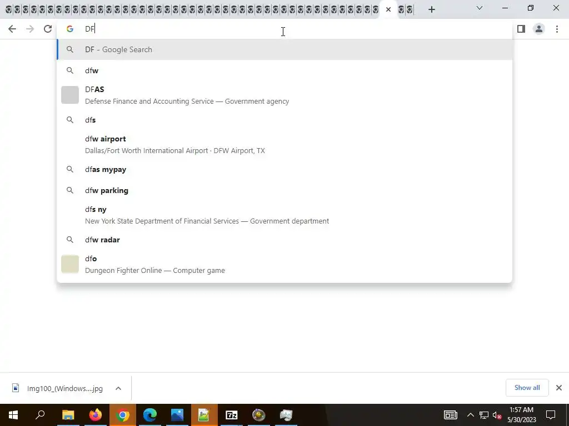Choose the 'dfw parking' suggestion
569x426 pixels.
(x=284, y=191)
